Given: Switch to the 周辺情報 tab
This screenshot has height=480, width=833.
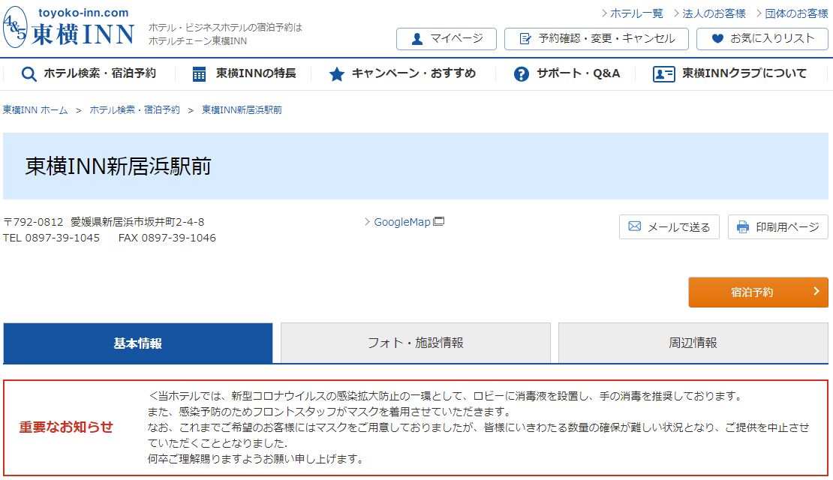Looking at the screenshot, I should pos(693,343).
